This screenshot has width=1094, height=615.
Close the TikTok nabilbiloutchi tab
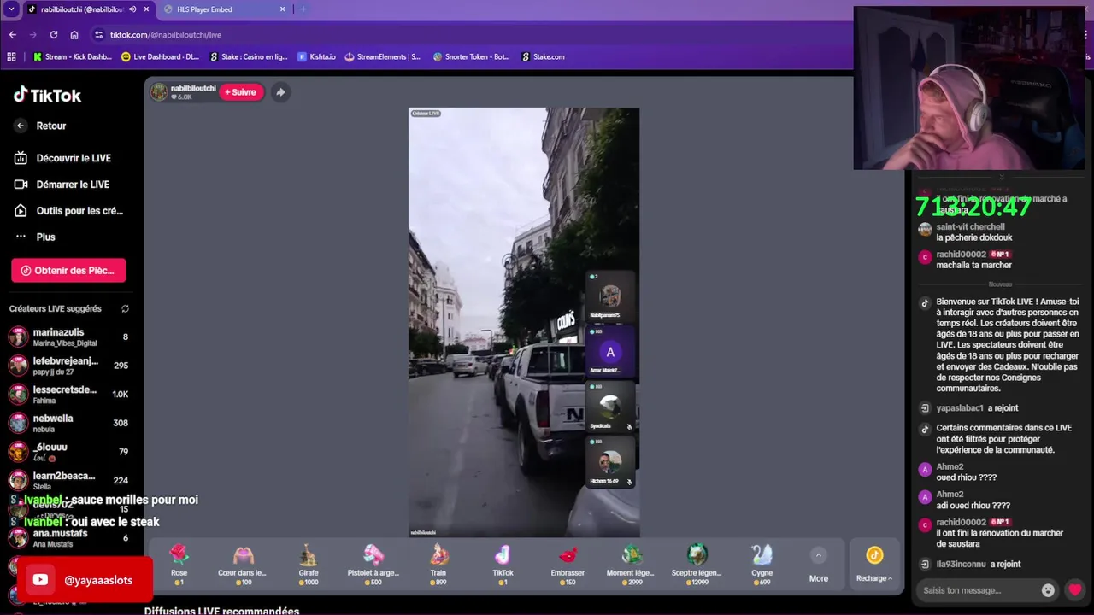tap(146, 9)
